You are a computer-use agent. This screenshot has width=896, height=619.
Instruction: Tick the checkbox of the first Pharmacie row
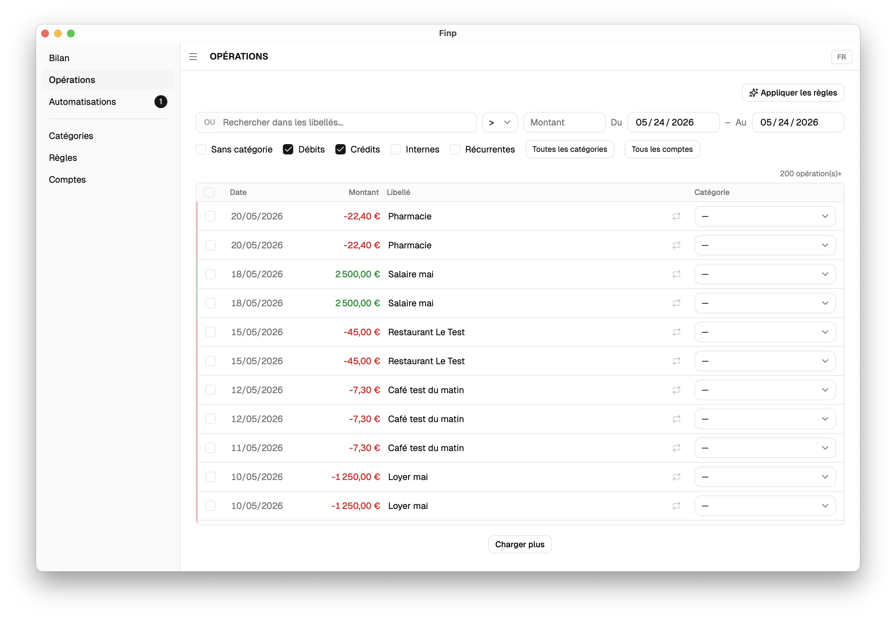210,216
